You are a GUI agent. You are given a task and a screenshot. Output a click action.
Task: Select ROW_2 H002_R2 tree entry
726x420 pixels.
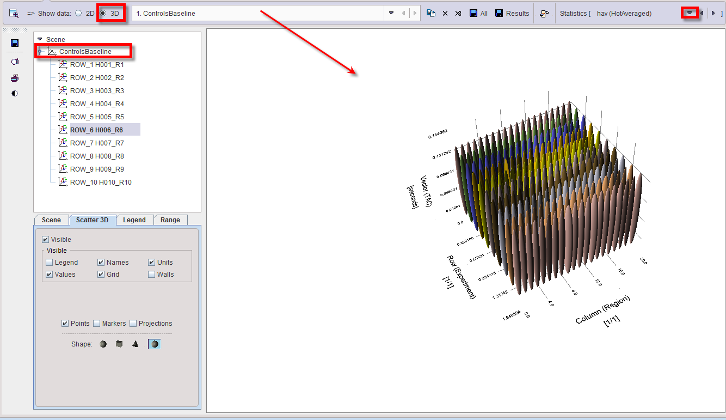click(97, 77)
